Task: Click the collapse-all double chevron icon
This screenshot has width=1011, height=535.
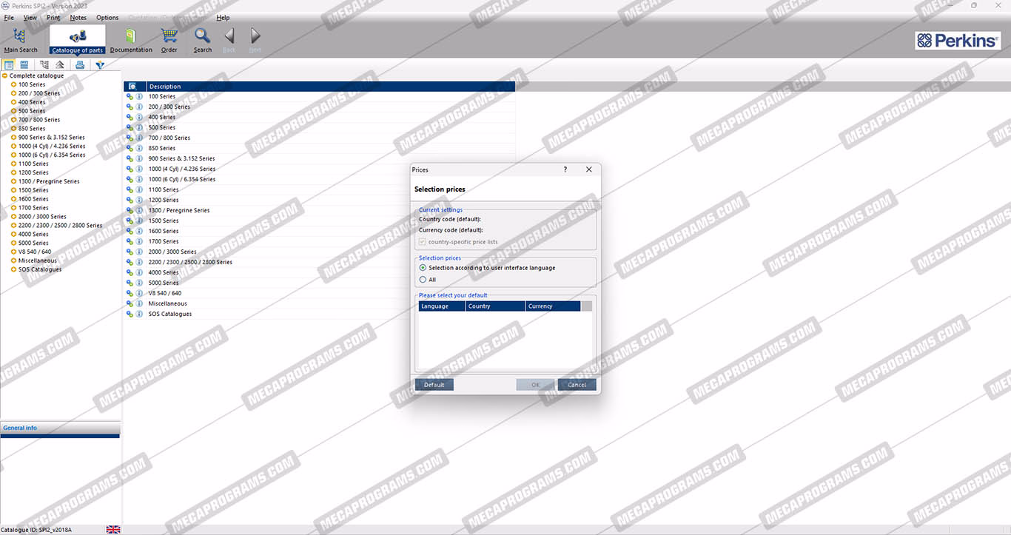Action: coord(60,65)
